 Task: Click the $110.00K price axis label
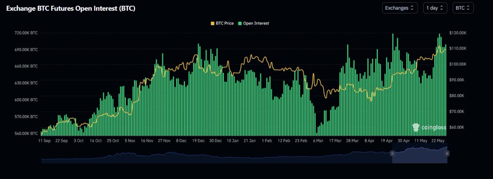point(458,48)
